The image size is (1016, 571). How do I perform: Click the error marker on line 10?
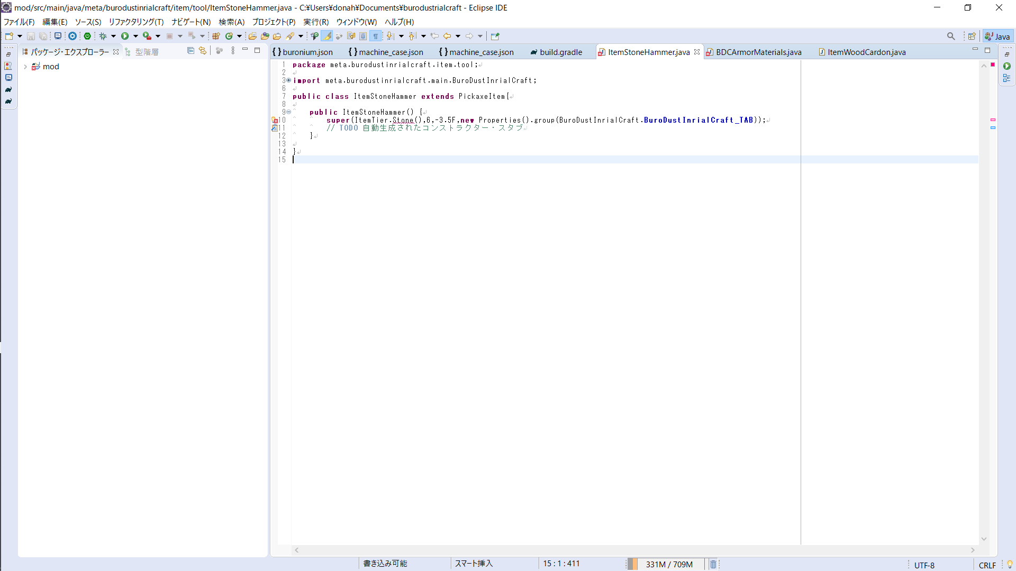(275, 121)
